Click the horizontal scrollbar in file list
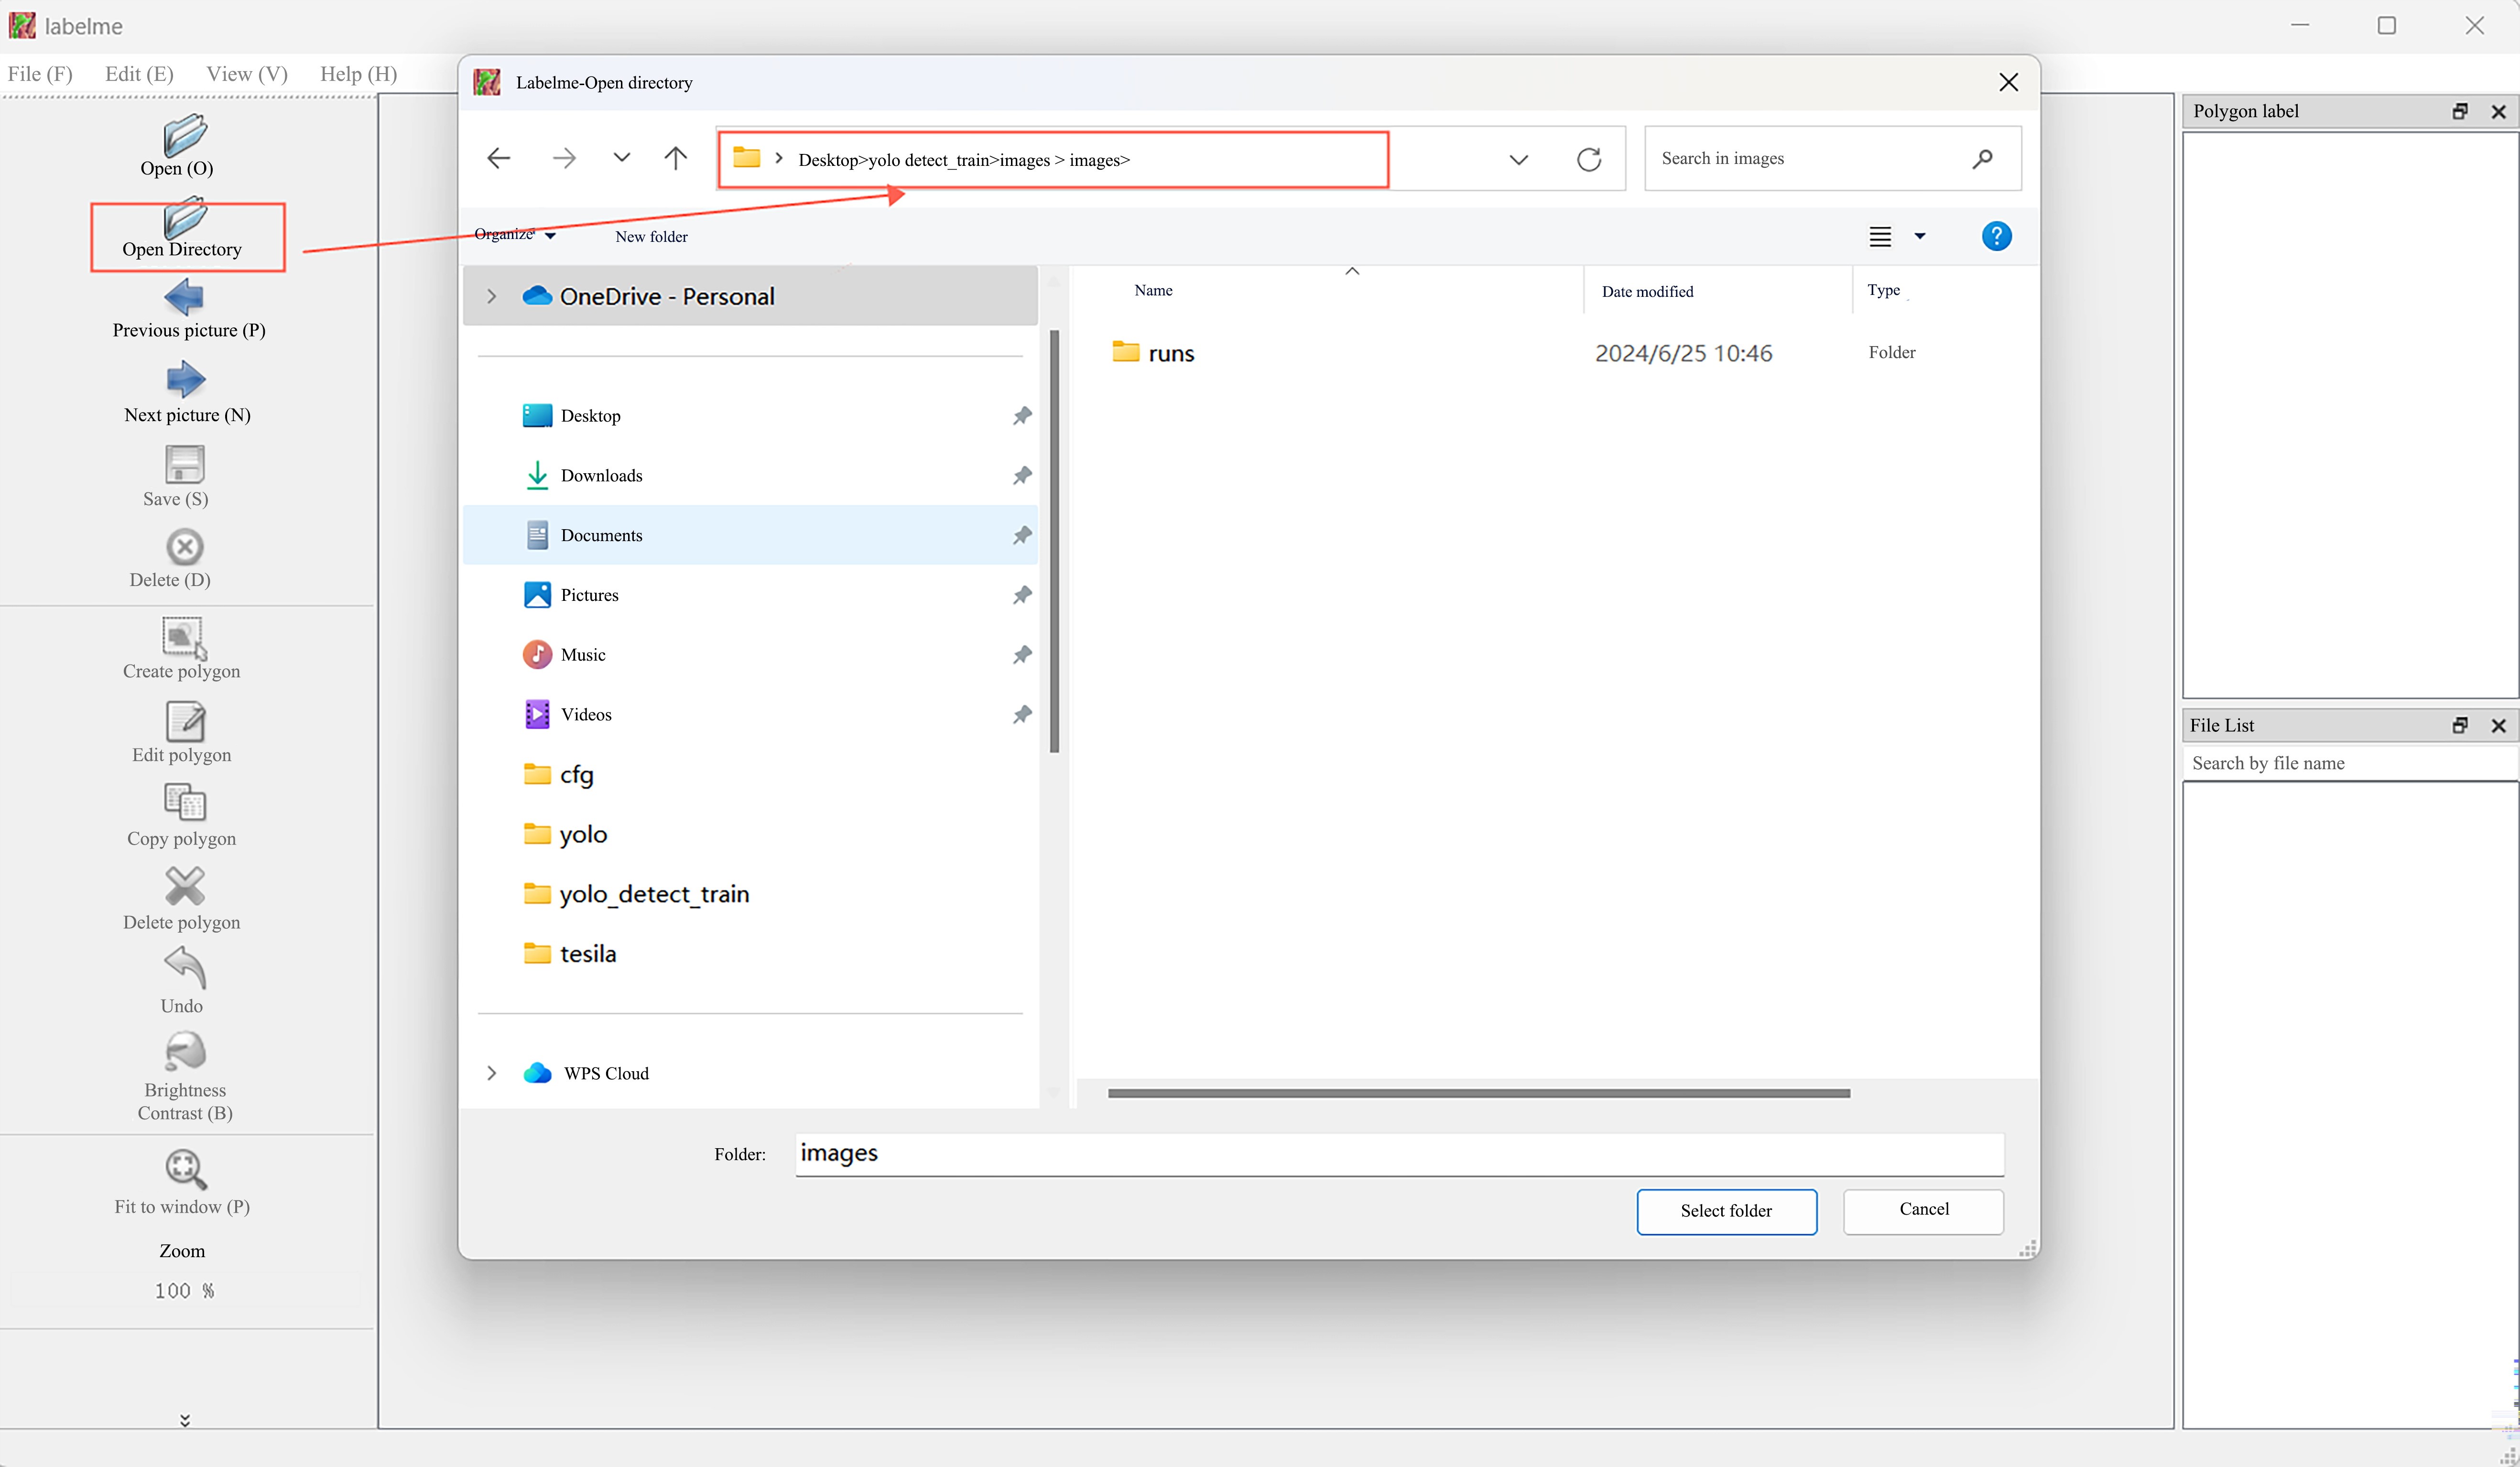Image resolution: width=2520 pixels, height=1467 pixels. [1478, 1093]
